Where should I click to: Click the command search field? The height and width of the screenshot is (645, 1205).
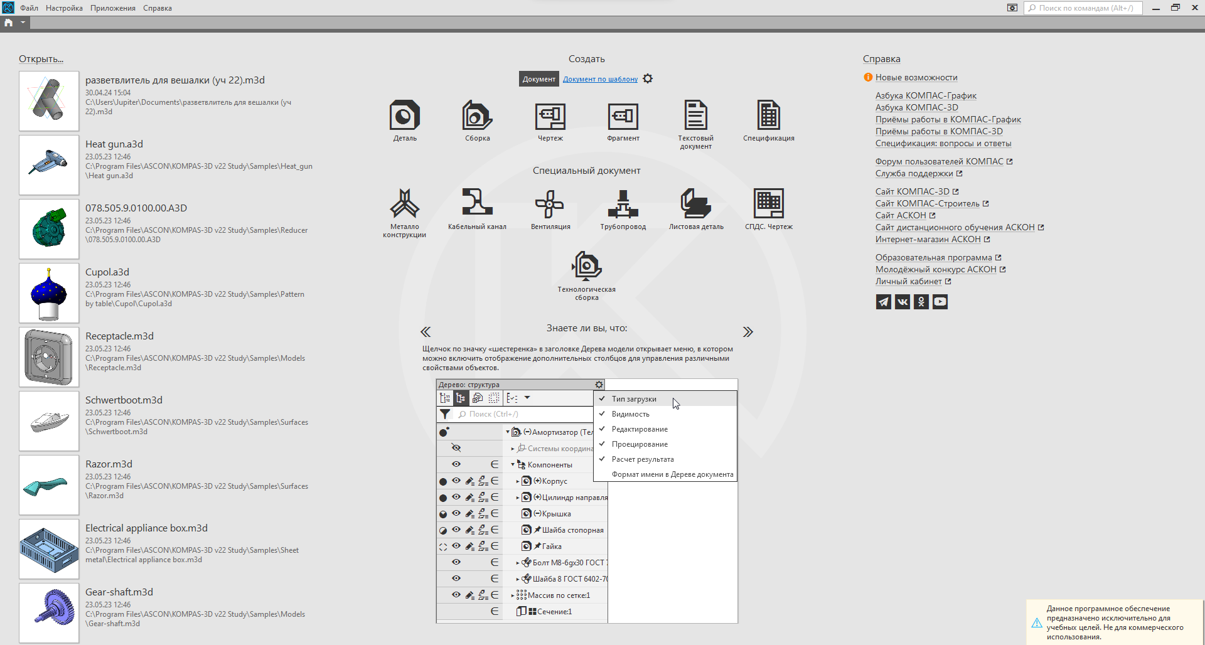point(1083,8)
